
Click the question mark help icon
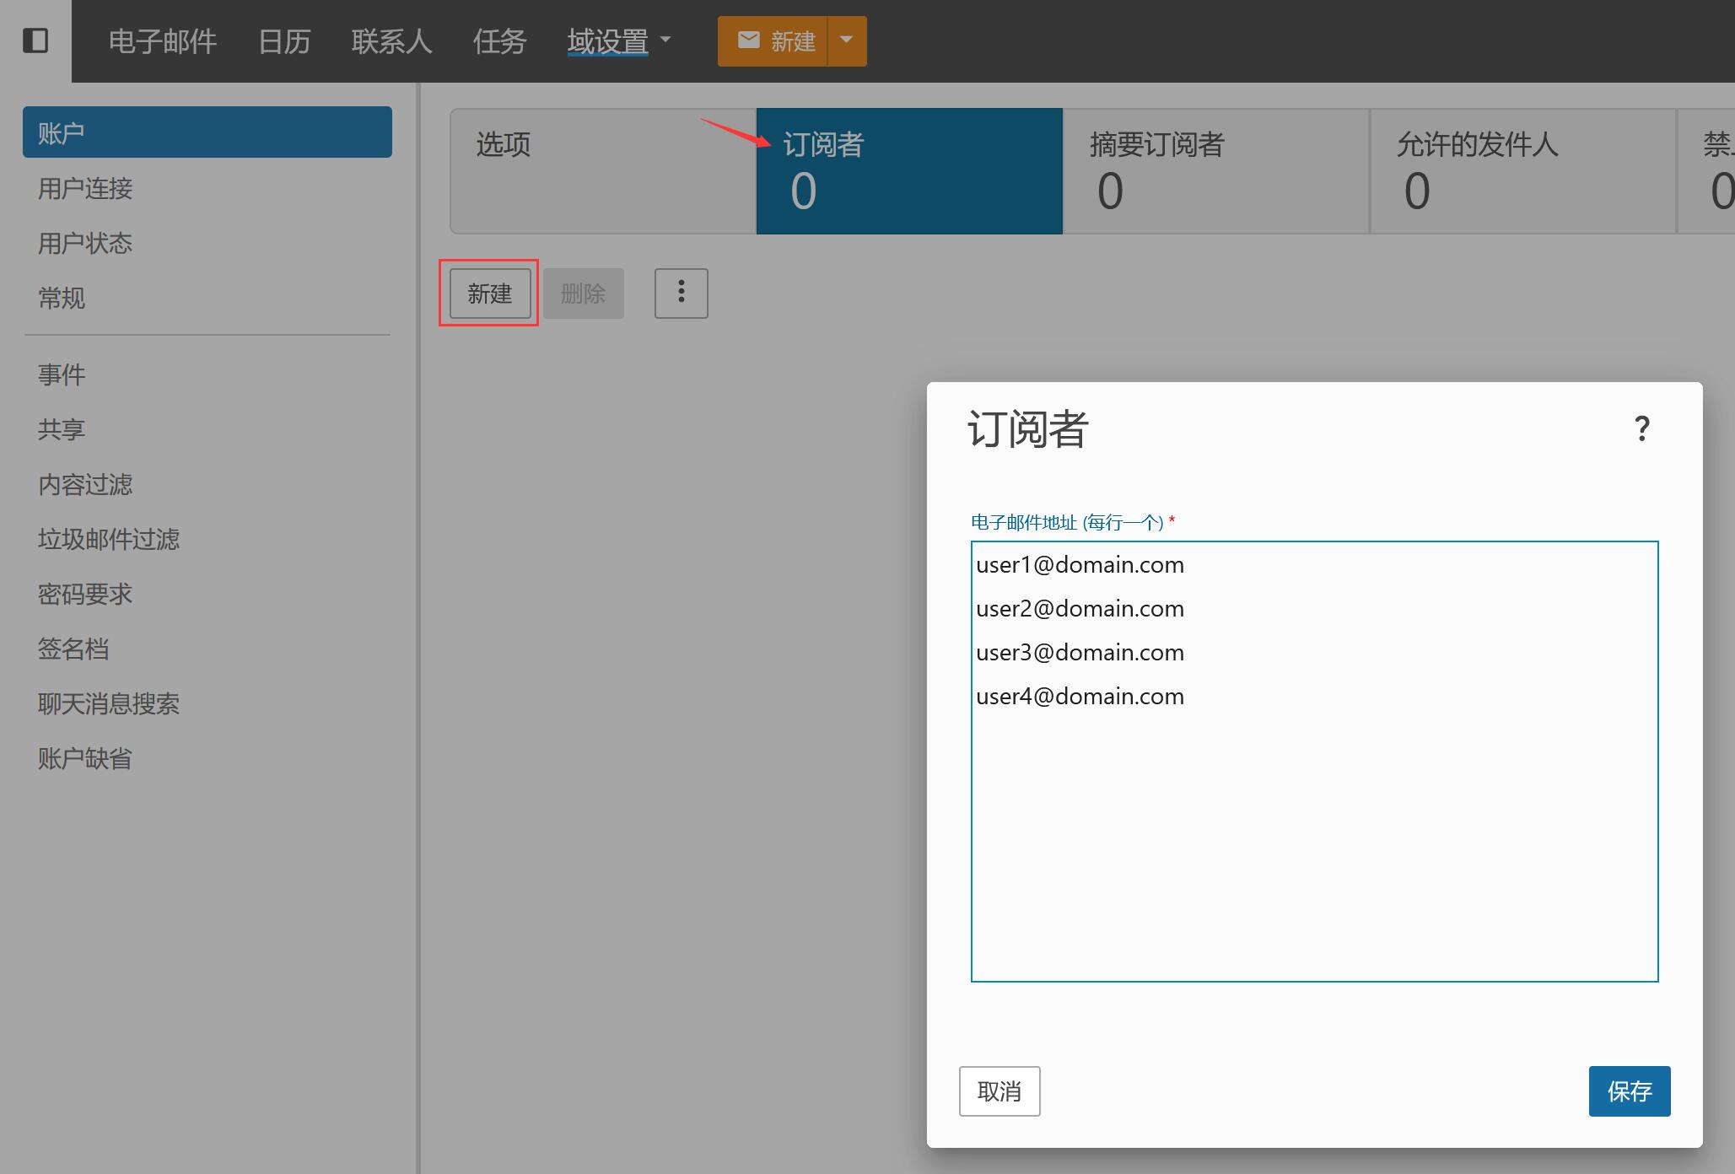tap(1641, 429)
